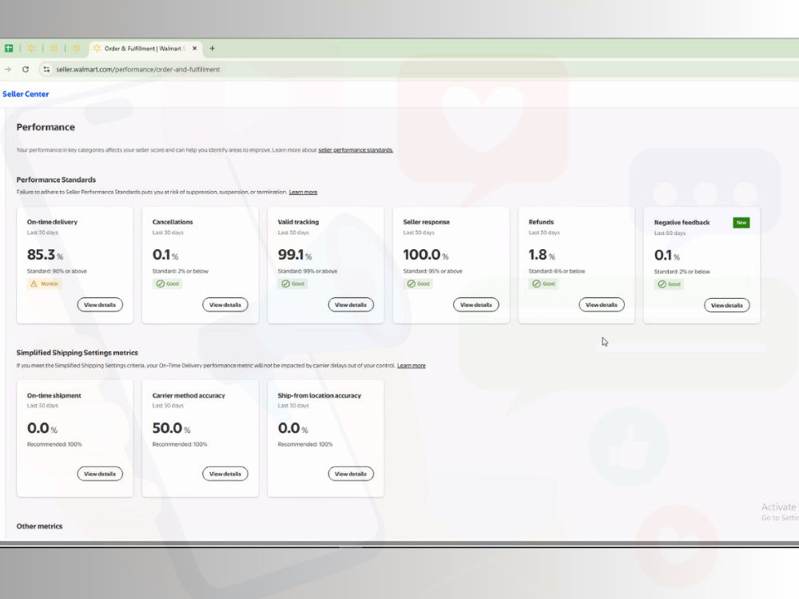Click 'Standard: 90% or above' text
This screenshot has width=799, height=599.
click(x=57, y=271)
